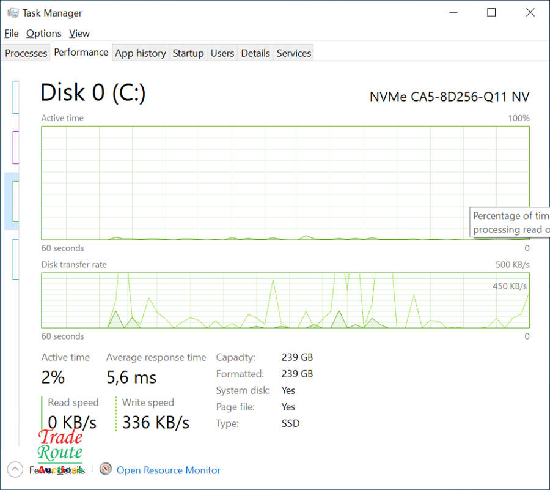This screenshot has width=550, height=490.
Task: Select the highlighted green sidebar graph thumbnail
Action: (x=15, y=201)
